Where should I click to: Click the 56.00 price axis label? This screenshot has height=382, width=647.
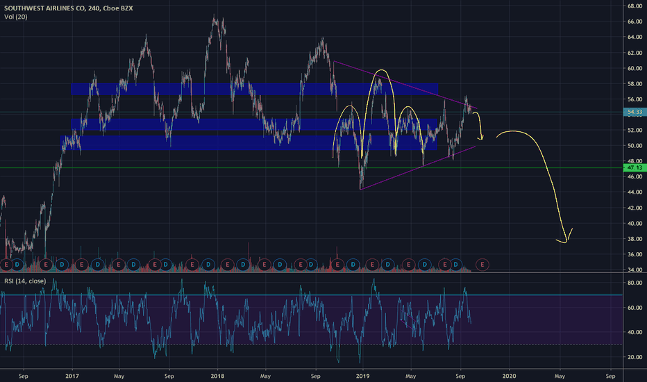[635, 99]
